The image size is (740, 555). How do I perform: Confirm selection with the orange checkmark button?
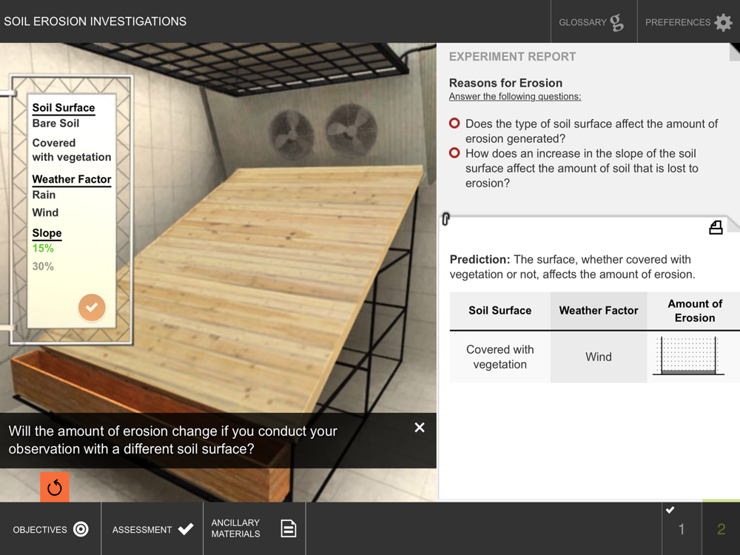coord(92,307)
